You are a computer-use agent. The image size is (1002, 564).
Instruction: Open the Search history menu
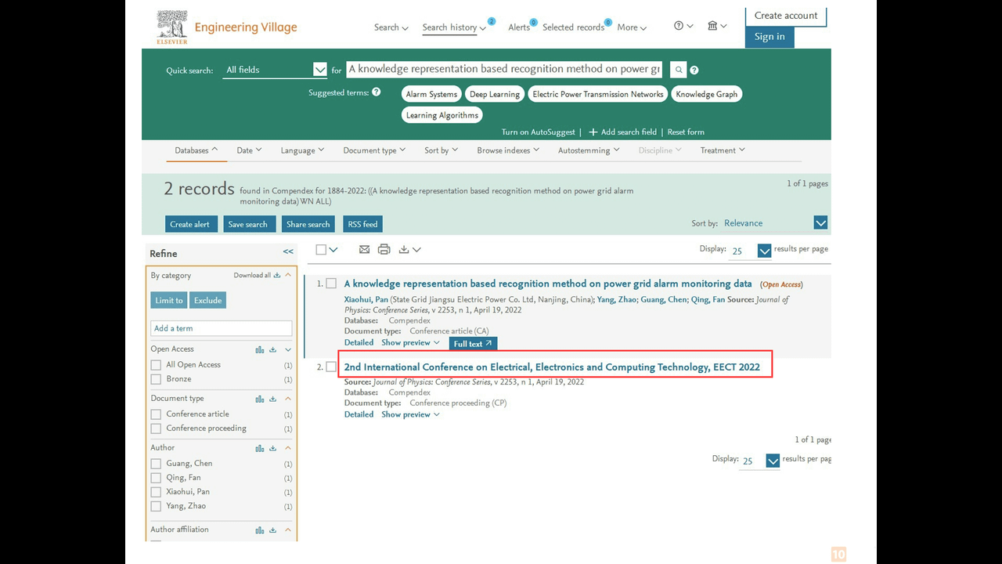tap(455, 27)
